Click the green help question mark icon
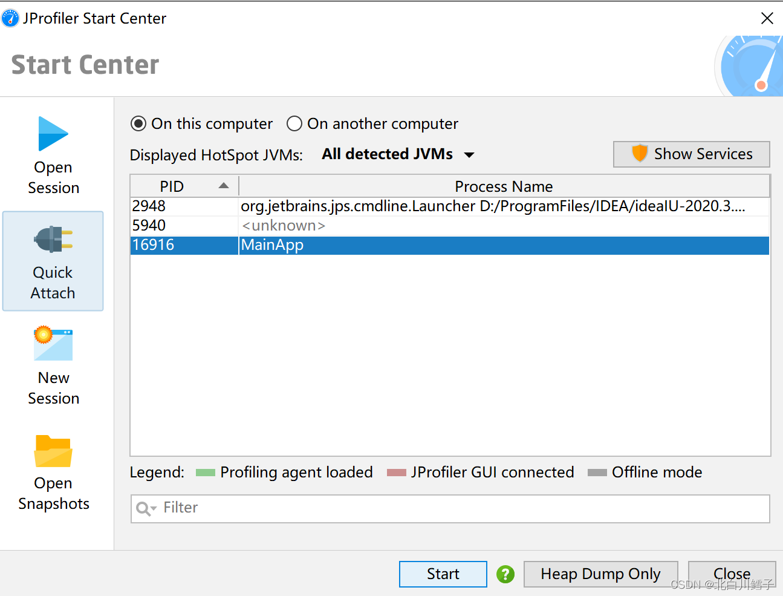 [505, 574]
